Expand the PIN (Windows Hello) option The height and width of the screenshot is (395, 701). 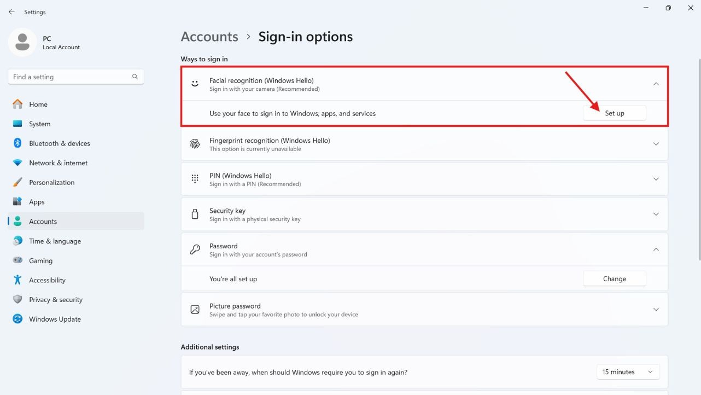click(656, 179)
